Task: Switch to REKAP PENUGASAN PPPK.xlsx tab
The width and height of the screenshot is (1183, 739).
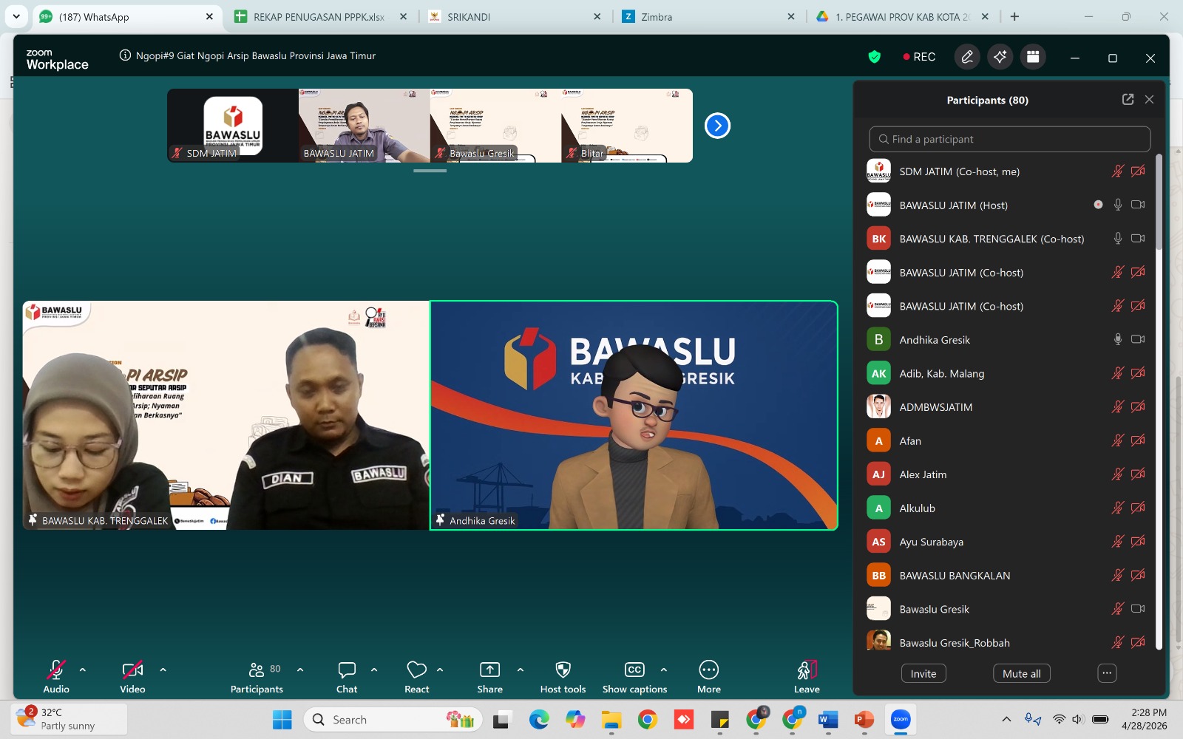Action: pos(319,17)
